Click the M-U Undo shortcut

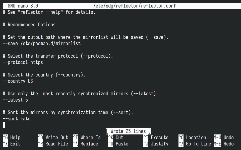(x=224, y=137)
